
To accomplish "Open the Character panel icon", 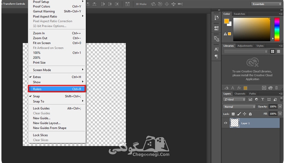I will pyautogui.click(x=216, y=49).
